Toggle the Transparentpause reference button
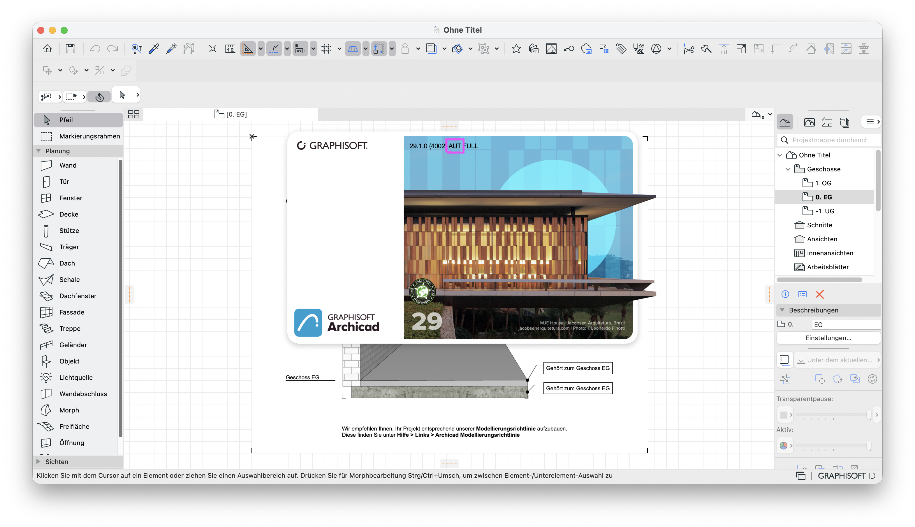This screenshot has width=915, height=527. pos(784,360)
